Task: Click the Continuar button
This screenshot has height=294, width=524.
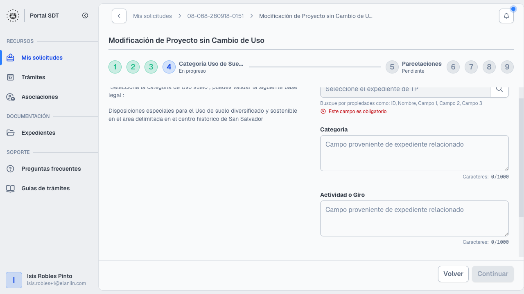Action: (x=493, y=274)
